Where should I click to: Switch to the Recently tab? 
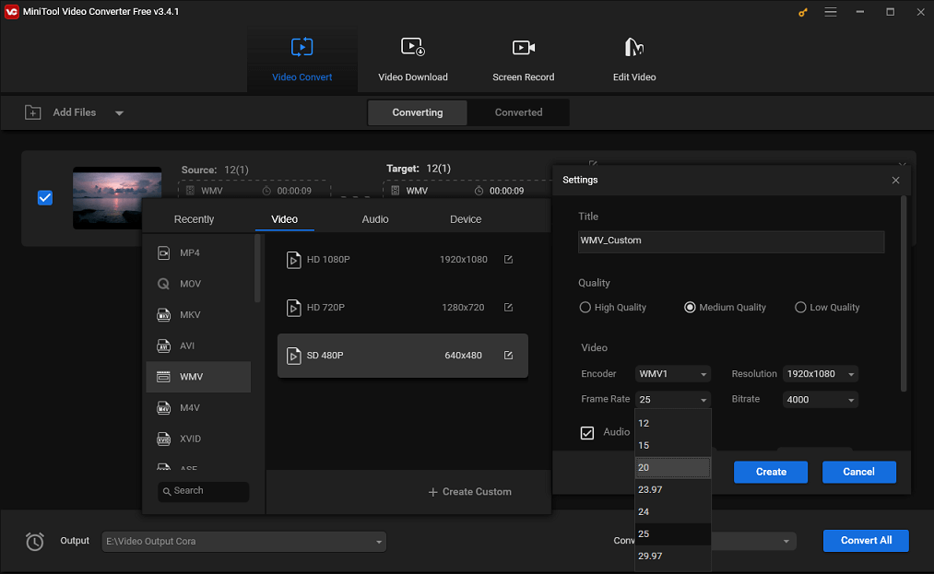pos(194,219)
